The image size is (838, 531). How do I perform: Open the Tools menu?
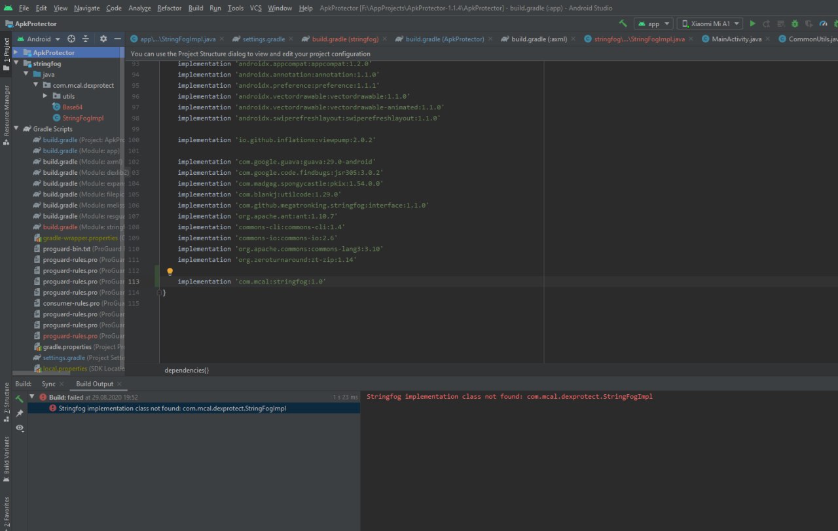tap(236, 8)
